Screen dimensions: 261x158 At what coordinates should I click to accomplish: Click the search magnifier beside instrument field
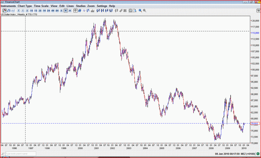[x=3, y=154]
